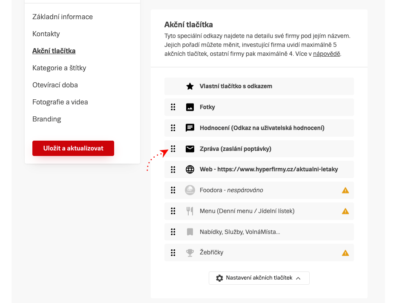Click the Menu fork and knife icon

(190, 211)
